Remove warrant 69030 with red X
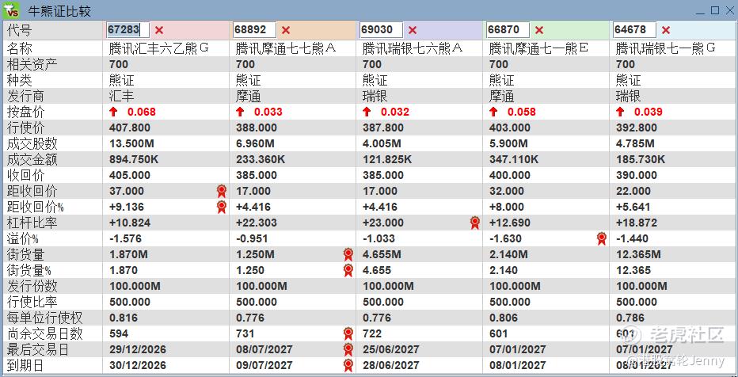Viewport: 738px width, 377px height. click(413, 30)
